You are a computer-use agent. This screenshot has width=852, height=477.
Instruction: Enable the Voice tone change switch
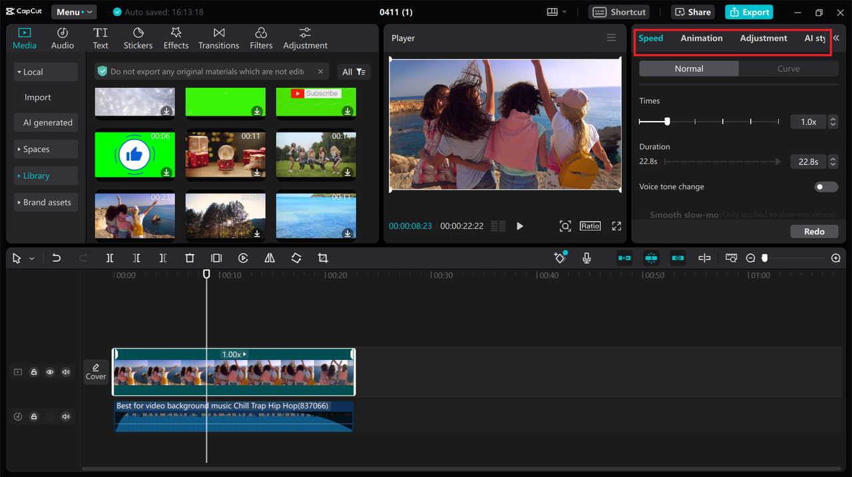pyautogui.click(x=826, y=187)
